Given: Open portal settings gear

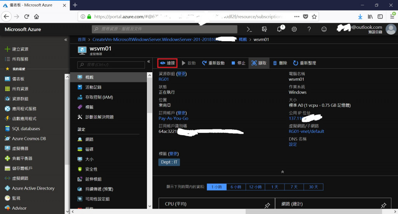Looking at the screenshot, I should click(294, 30).
